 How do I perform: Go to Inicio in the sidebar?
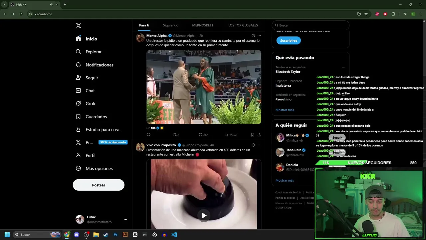click(87, 39)
